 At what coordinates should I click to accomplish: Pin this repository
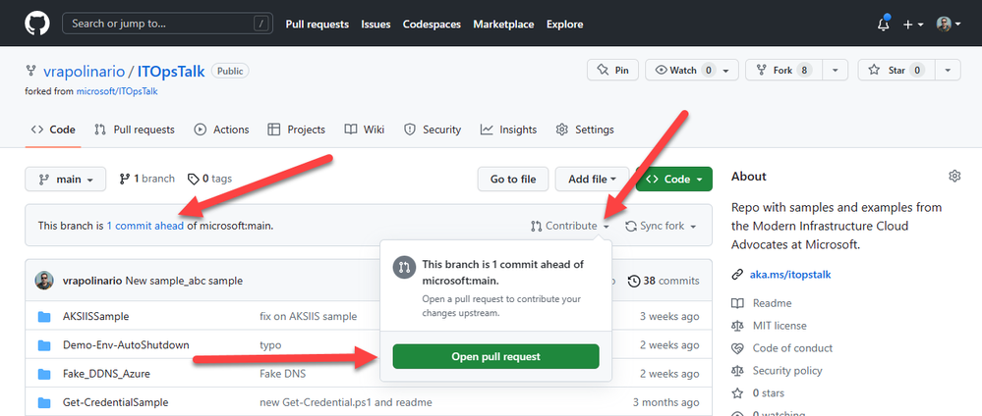pos(612,70)
